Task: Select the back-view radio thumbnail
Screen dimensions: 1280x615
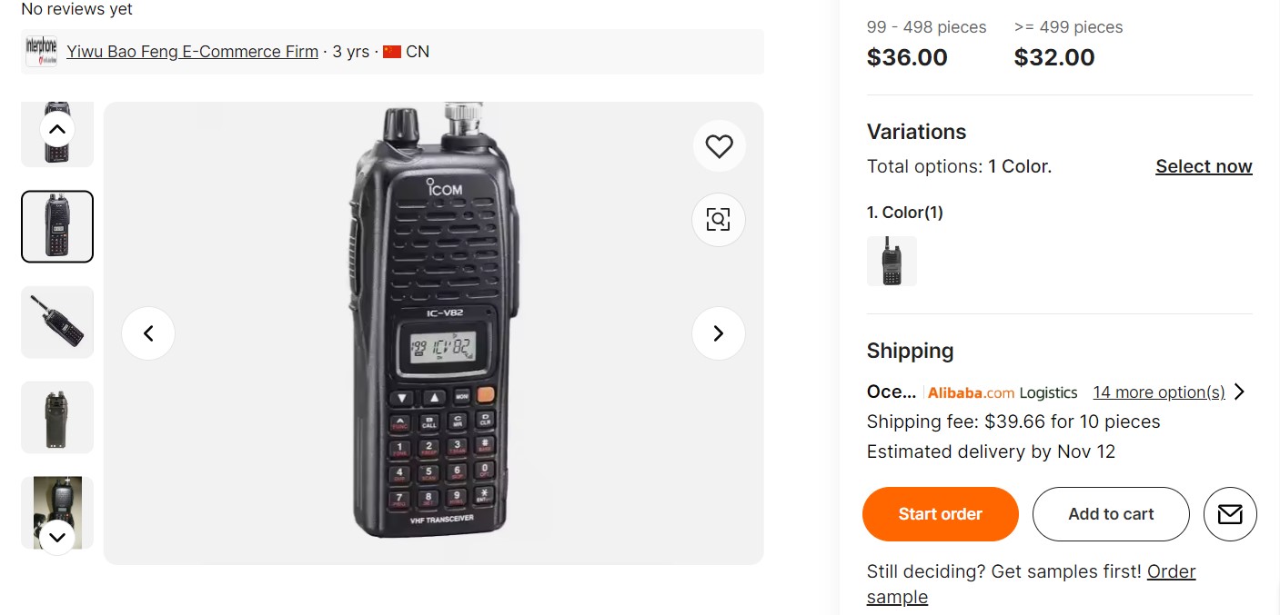Action: coord(57,417)
